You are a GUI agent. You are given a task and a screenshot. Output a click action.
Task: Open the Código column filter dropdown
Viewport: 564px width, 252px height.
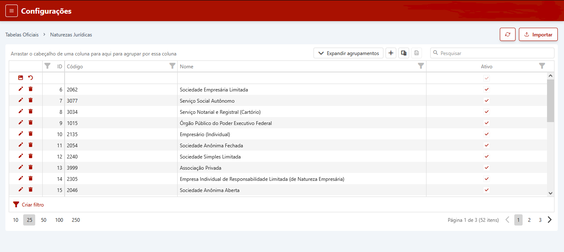coord(172,66)
